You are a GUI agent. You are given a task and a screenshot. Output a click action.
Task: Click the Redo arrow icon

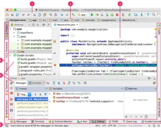(28, 15)
